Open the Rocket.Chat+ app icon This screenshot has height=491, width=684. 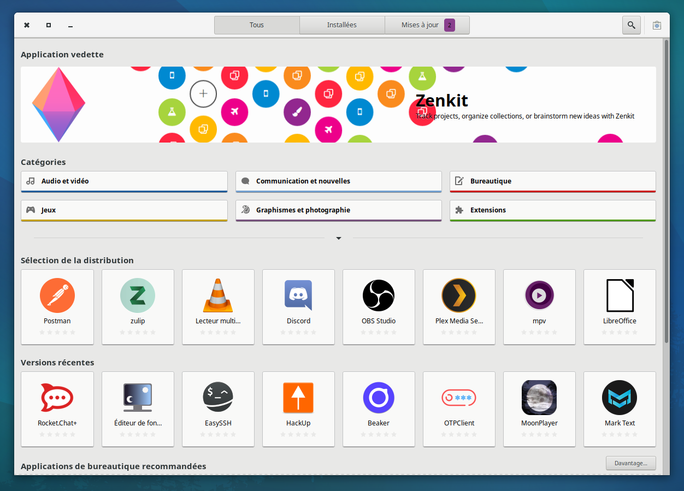[x=57, y=398]
